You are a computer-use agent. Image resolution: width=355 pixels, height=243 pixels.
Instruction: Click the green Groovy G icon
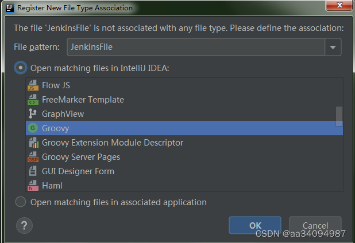(x=33, y=128)
